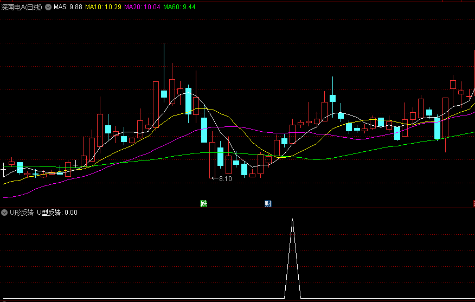Click the tall red candle right of the large cyan candle near right edge
Image resolution: width=475 pixels, height=302 pixels.
pos(445,118)
